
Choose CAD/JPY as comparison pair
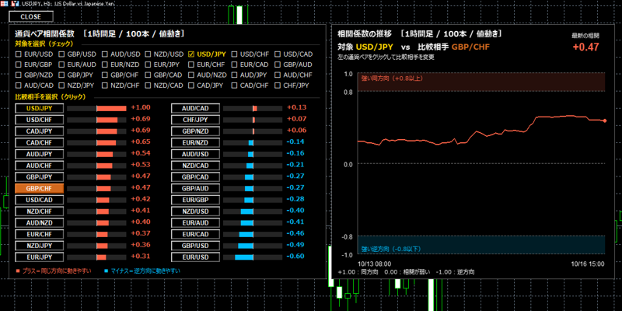(40, 131)
